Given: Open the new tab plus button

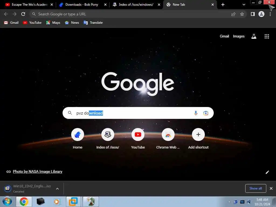Looking at the screenshot, I should 223,5.
